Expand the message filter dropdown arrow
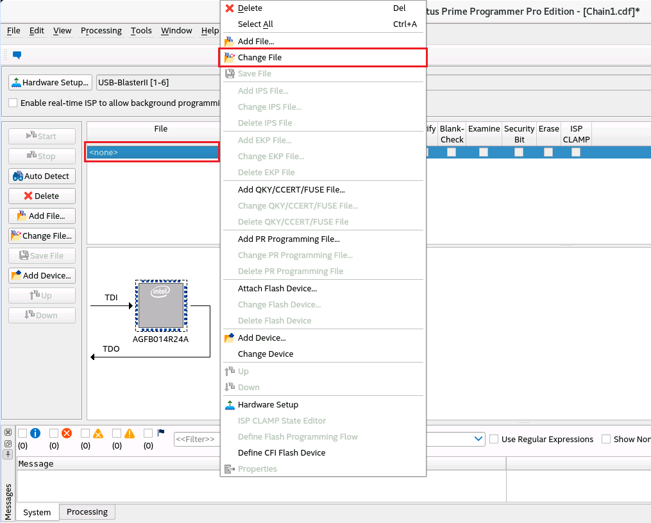Image resolution: width=651 pixels, height=523 pixels. tap(478, 439)
